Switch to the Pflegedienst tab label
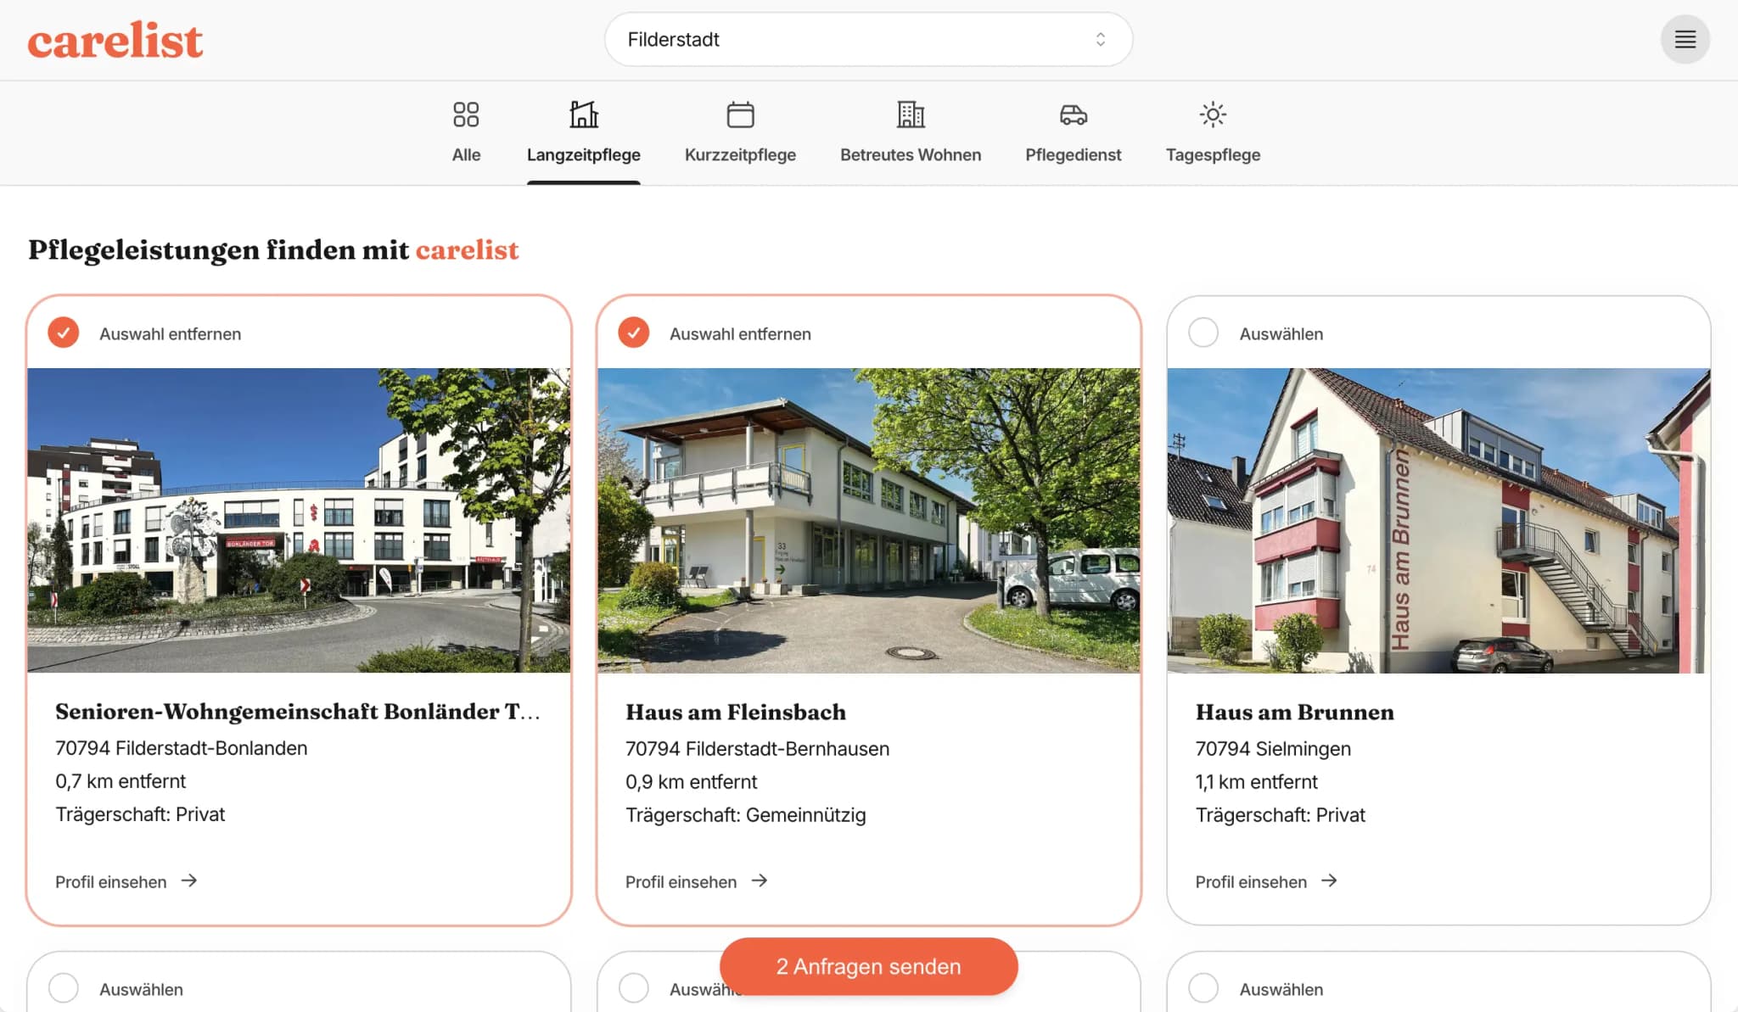This screenshot has height=1012, width=1738. click(1073, 155)
